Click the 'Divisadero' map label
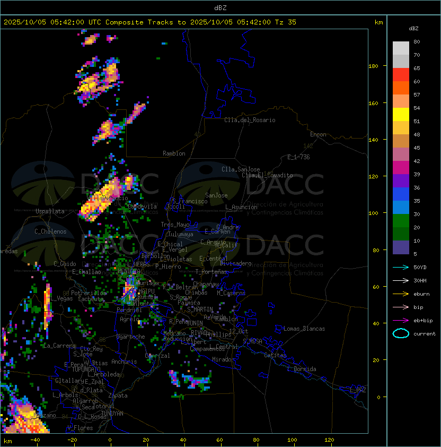This screenshot has height=447, width=441. [235, 263]
